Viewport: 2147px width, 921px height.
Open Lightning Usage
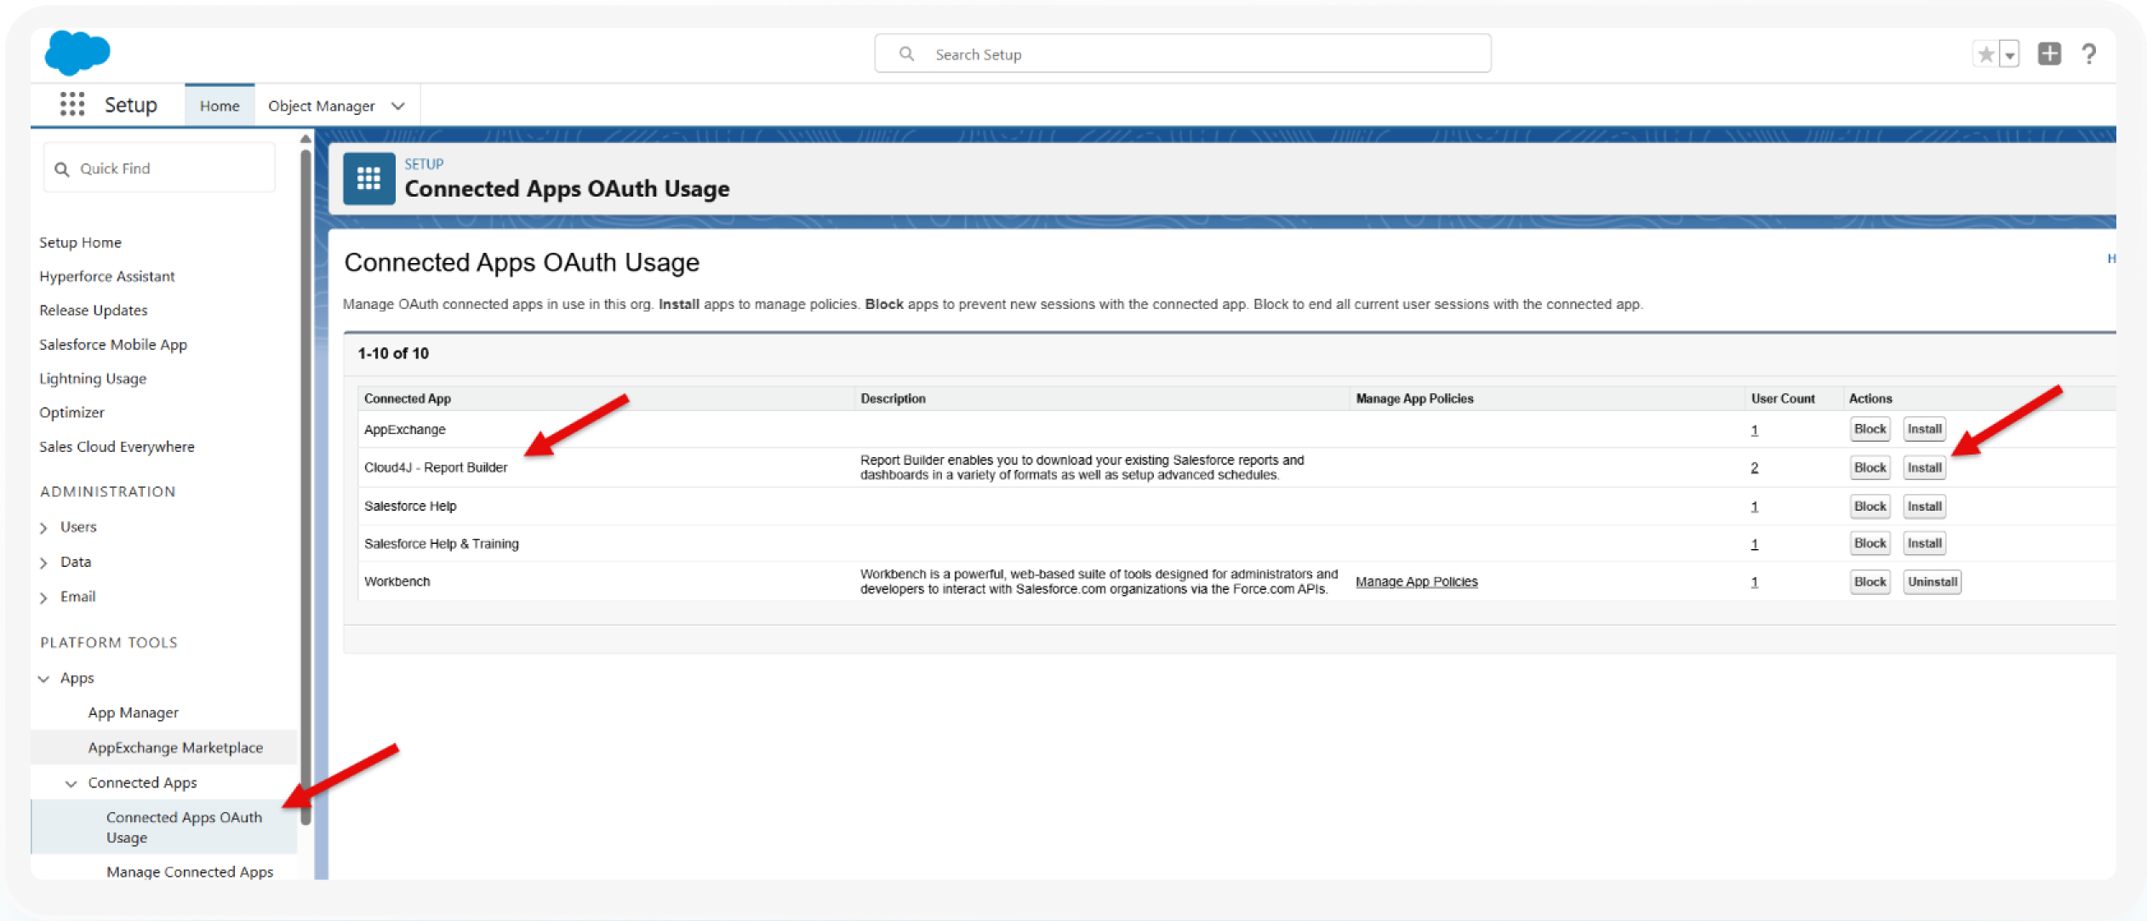[x=92, y=379]
